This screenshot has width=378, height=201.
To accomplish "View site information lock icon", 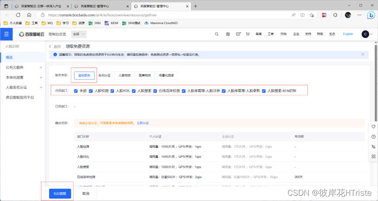I will (x=43, y=15).
